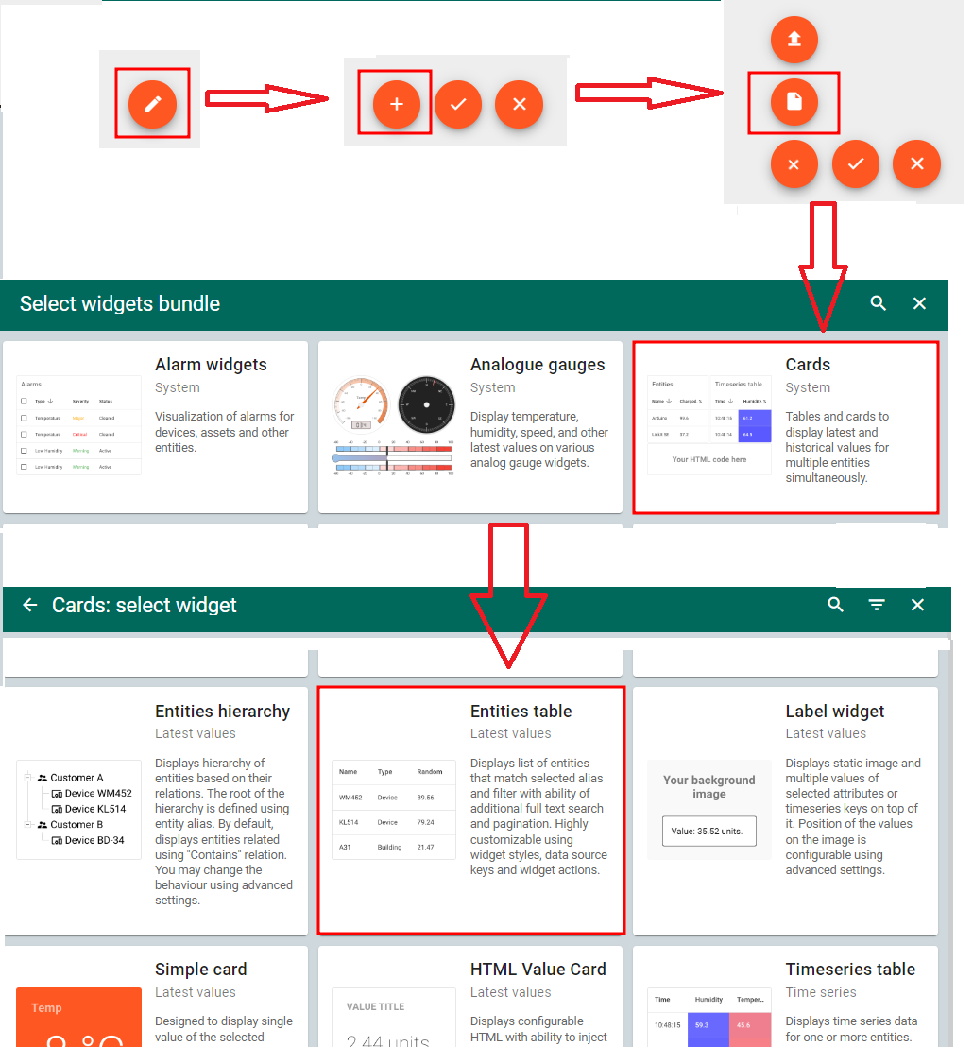Close the Select widgets bundle dialog
Screen dimensions: 973x1047
click(x=919, y=303)
